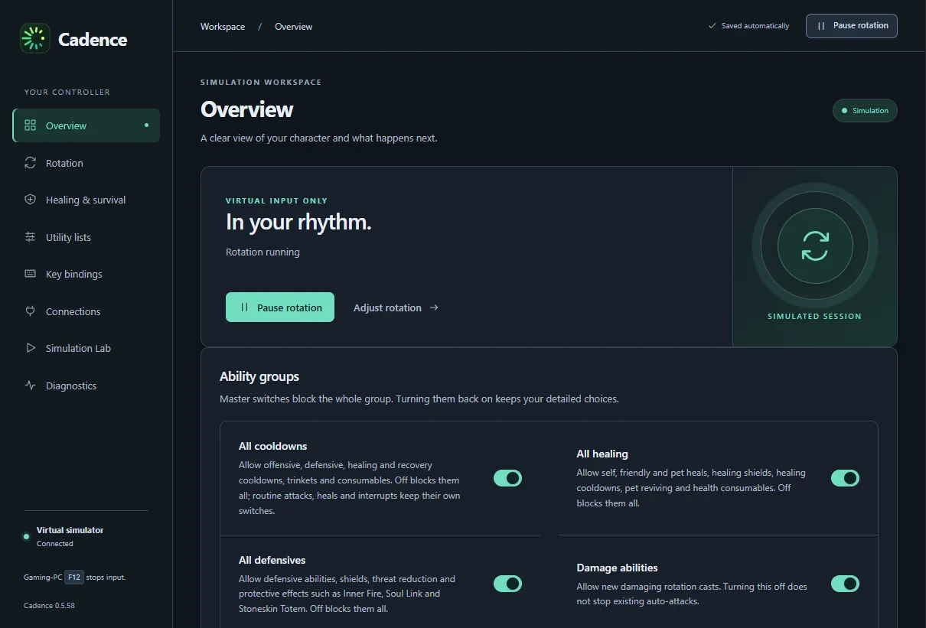Toggle the All cooldowns switch
Screen dimensions: 926x628
coord(507,478)
